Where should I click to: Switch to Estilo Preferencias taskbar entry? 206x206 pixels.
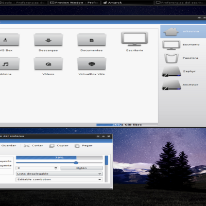click(23, 3)
